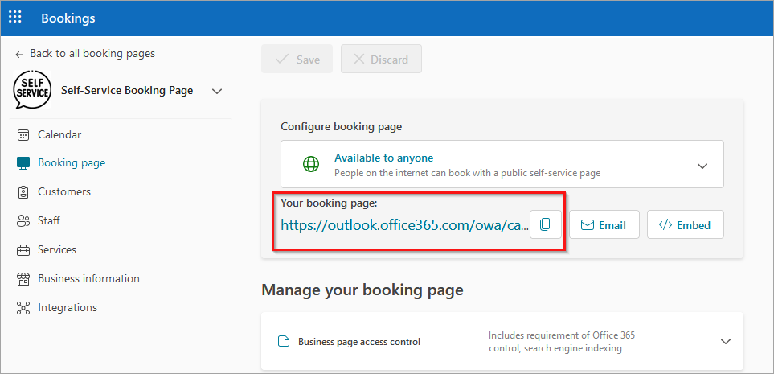Open the 'Available to anyone' dropdown
Viewport: 774px width, 374px height.
[702, 166]
